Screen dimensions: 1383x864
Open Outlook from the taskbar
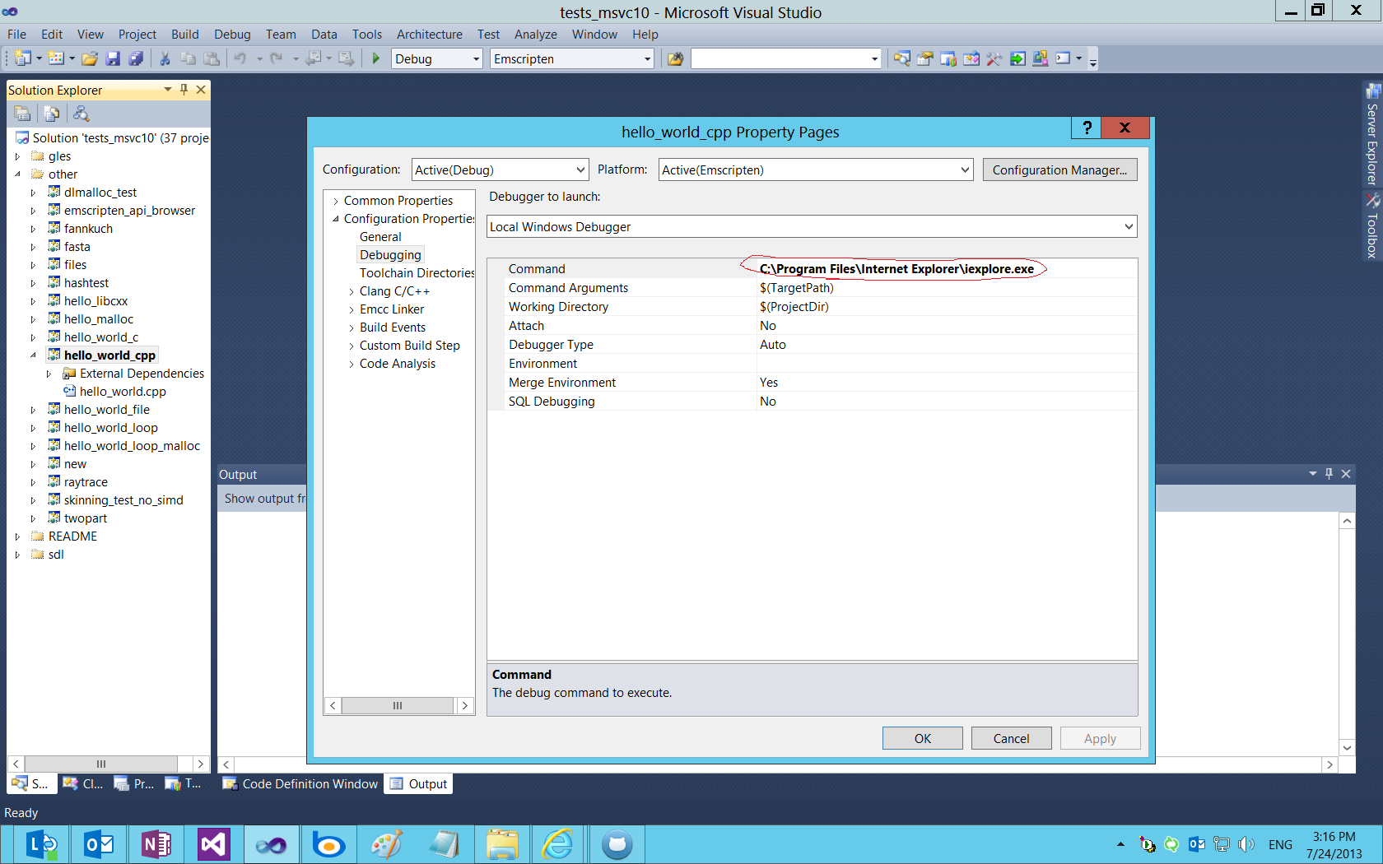[99, 844]
